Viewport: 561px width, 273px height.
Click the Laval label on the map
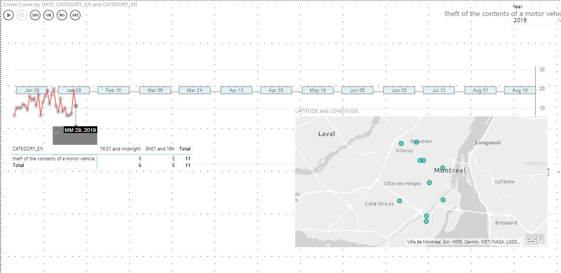point(327,134)
